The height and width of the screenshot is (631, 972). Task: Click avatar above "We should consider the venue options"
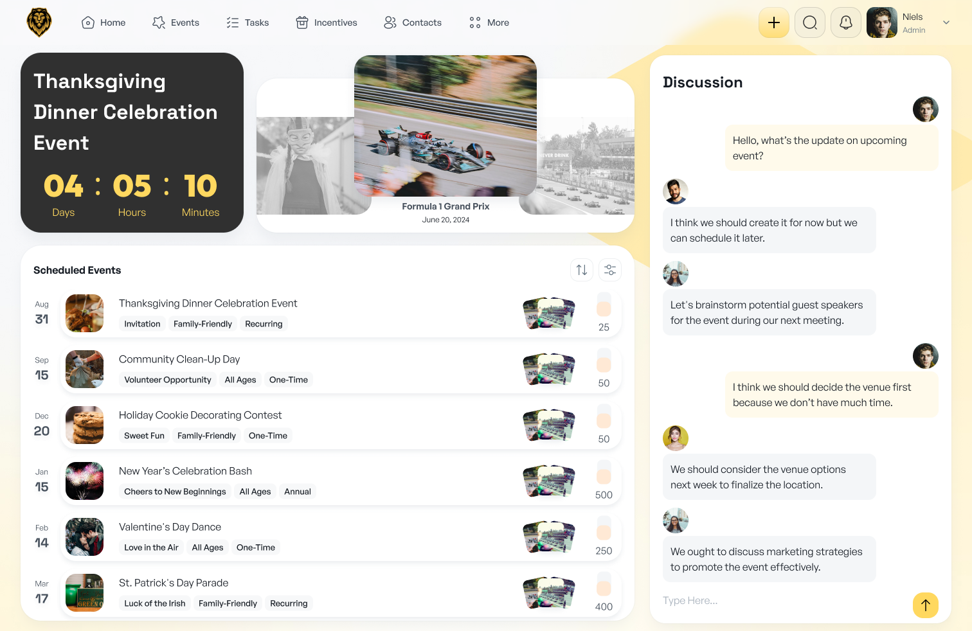click(676, 438)
